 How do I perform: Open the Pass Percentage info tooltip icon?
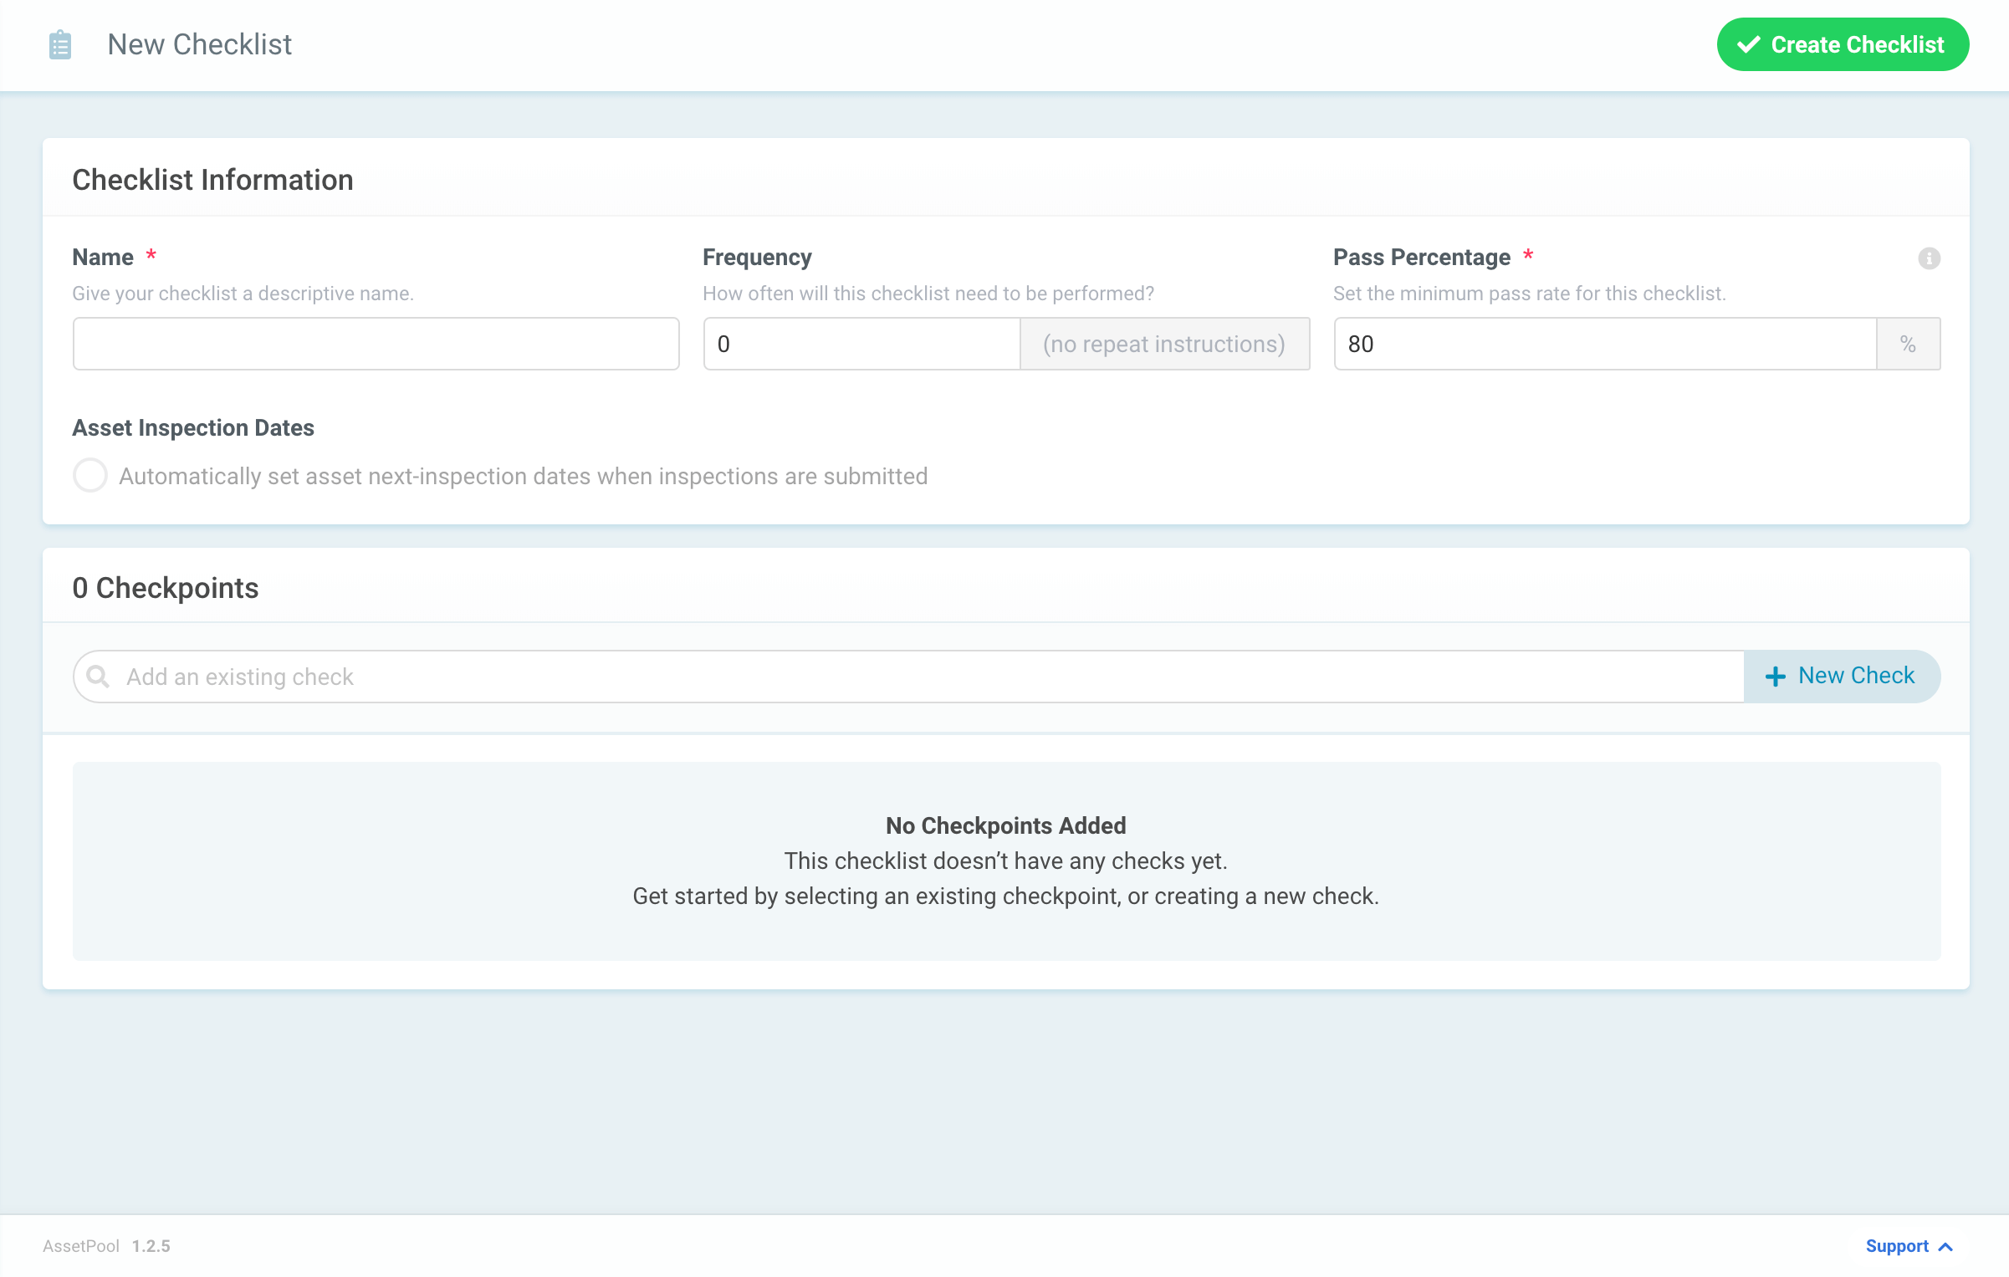[1928, 258]
